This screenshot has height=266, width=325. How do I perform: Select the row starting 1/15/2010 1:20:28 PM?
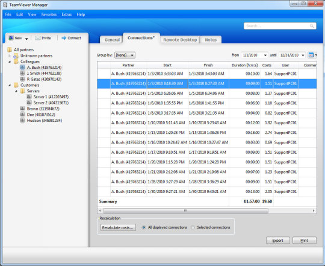[207, 133]
